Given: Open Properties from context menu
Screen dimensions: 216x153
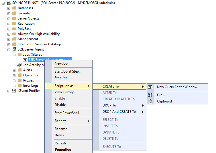Looking at the screenshot, I should click(68, 150).
